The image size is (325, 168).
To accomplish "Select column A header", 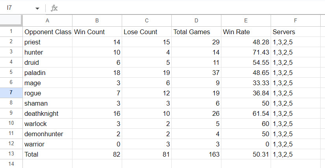I will coord(47,21).
